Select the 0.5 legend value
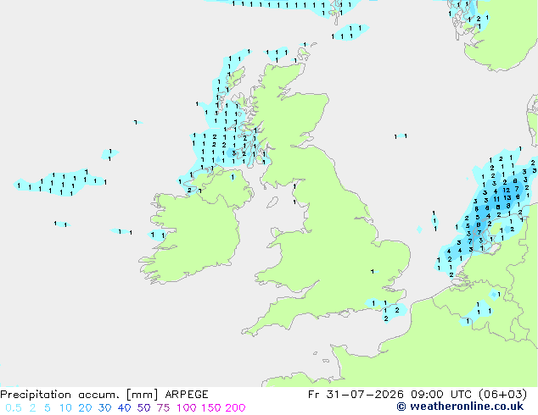Viewport: 538px width, 415px height. pyautogui.click(x=14, y=408)
